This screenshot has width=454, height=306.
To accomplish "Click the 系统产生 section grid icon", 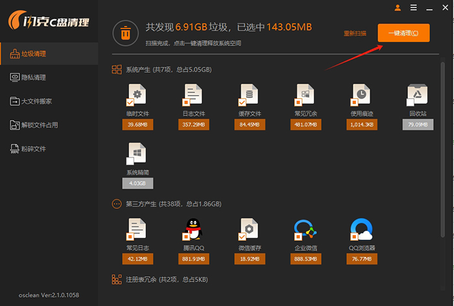I will pyautogui.click(x=117, y=69).
